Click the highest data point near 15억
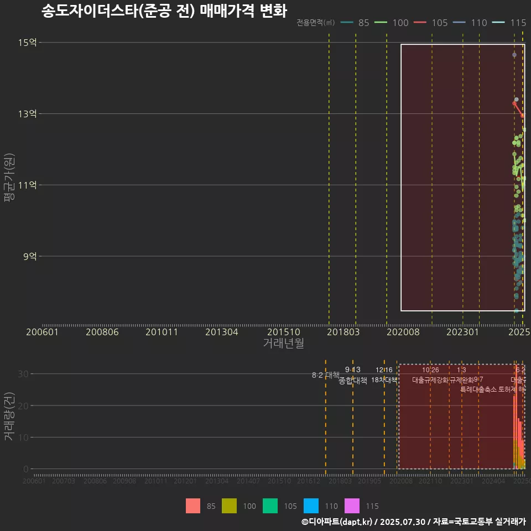531x531 pixels. (514, 55)
